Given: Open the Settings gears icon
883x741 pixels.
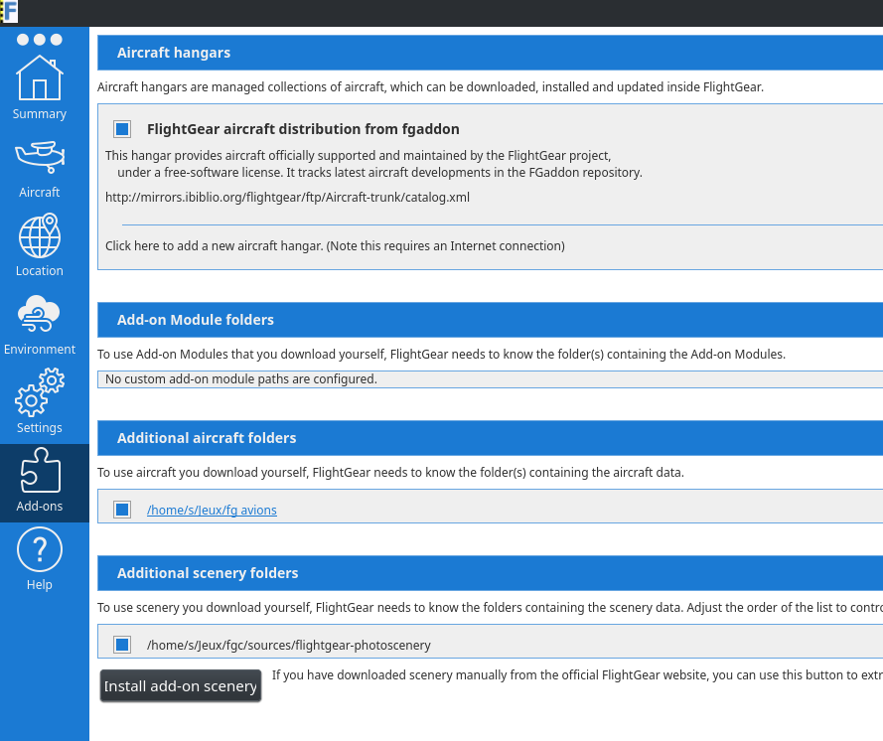Looking at the screenshot, I should [40, 392].
